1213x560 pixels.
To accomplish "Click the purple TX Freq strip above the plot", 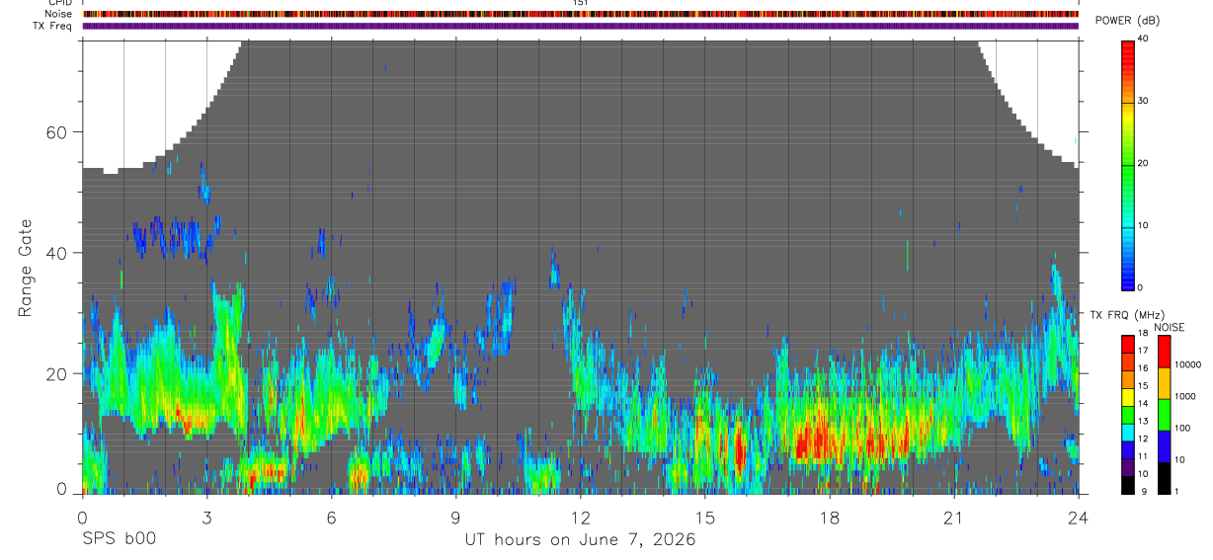I will [580, 26].
